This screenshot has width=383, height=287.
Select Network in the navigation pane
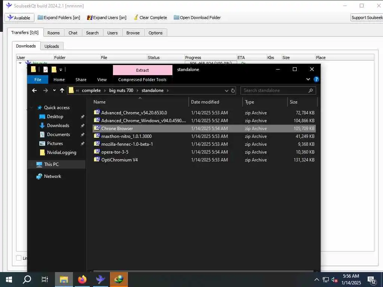(x=52, y=176)
